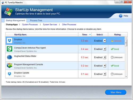Open the System Processes link
This screenshot has height=100, width=133.
click(30, 25)
